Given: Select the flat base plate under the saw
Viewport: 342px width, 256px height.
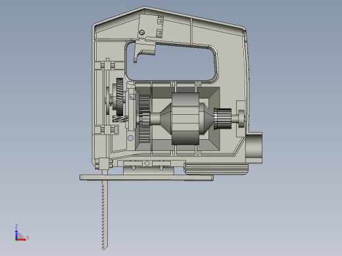Looking at the screenshot, I should [x=147, y=177].
